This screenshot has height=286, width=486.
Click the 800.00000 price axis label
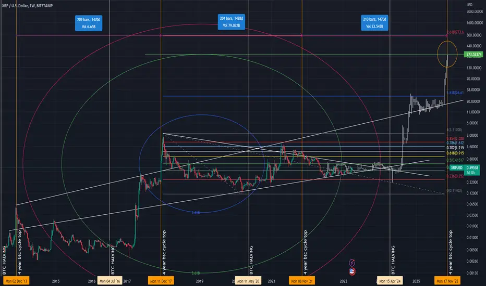475,35
